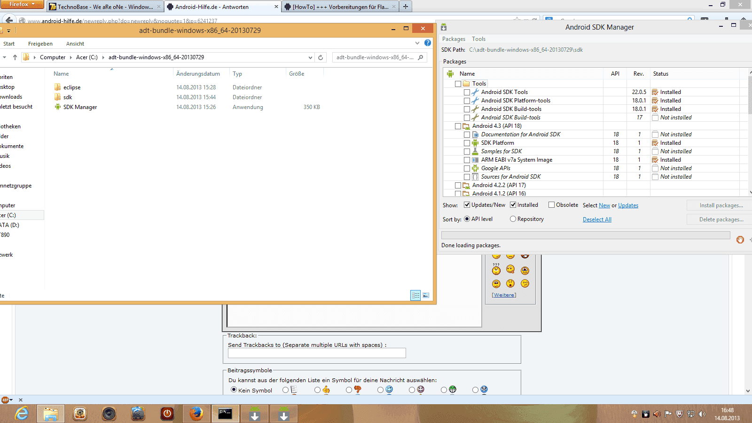Click the Android robot icon beside the Name column
Screen dimensions: 752x423
[450, 73]
